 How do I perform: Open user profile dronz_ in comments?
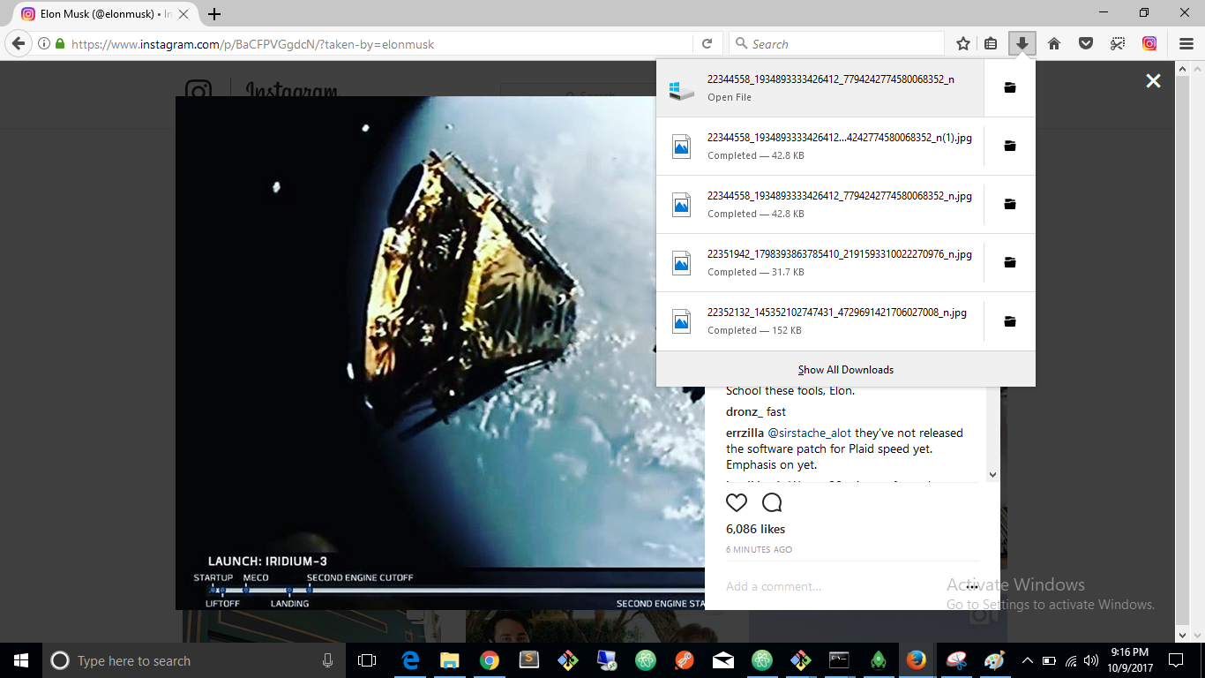[x=745, y=411]
